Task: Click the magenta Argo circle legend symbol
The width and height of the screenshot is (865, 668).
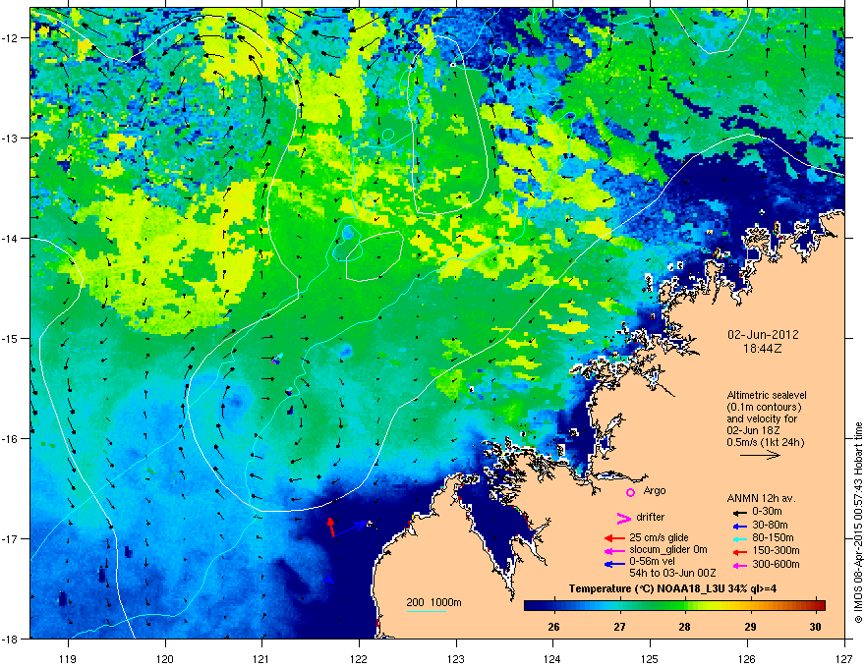Action: coord(630,492)
